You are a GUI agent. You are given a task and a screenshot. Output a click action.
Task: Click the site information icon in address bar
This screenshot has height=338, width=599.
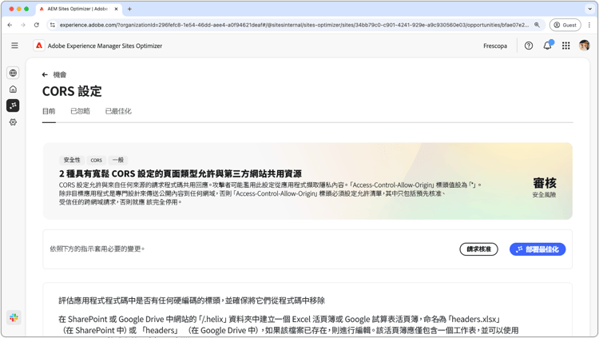[x=53, y=25]
